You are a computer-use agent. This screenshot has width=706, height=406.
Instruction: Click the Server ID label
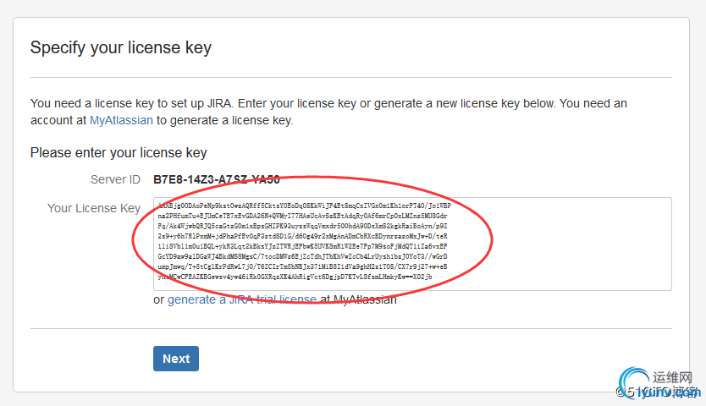[115, 179]
